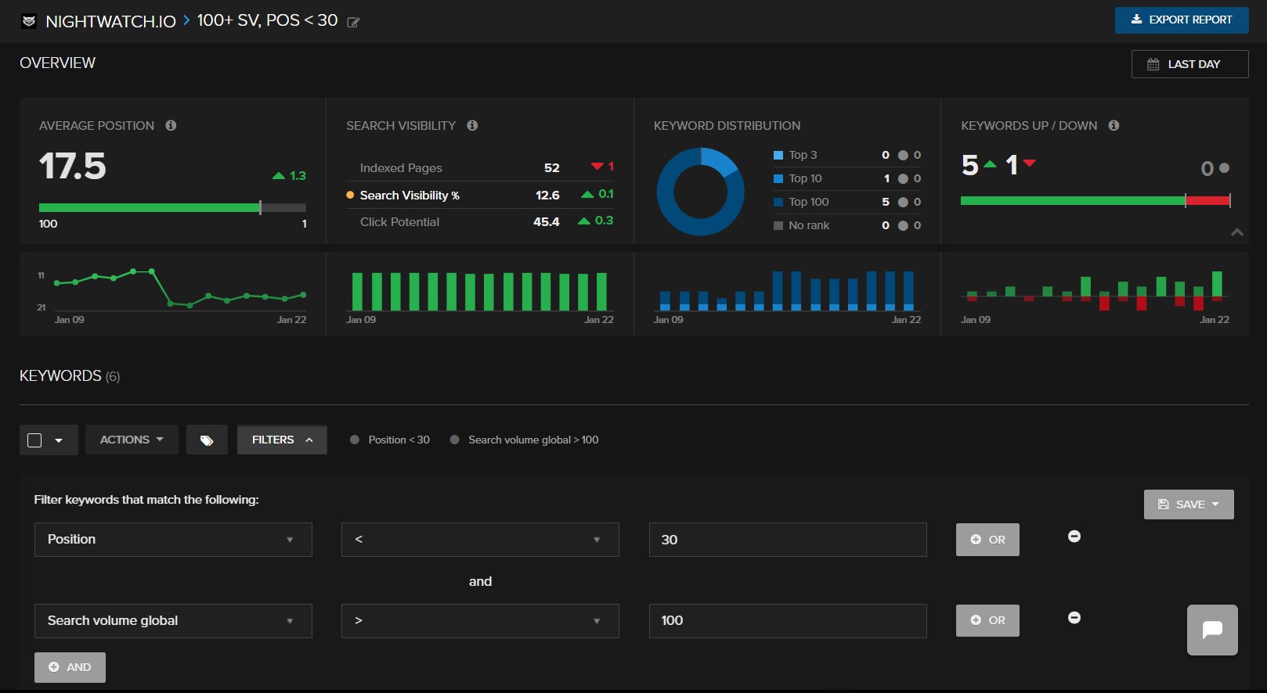The height and width of the screenshot is (693, 1267).
Task: Click the Search Visibility info icon
Action: [472, 125]
